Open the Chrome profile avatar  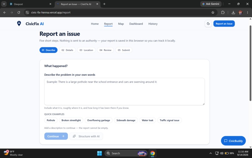coord(240,13)
